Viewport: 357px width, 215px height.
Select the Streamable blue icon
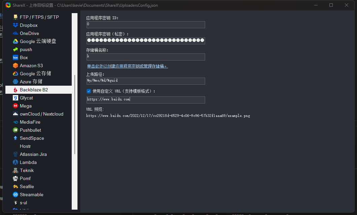point(15,195)
